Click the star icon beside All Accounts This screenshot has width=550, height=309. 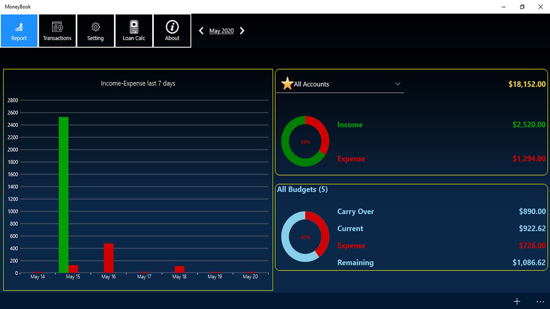[x=287, y=83]
